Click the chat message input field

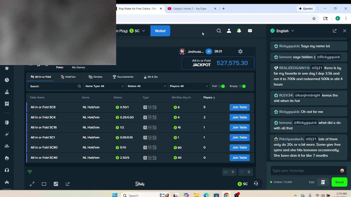click(x=305, y=170)
